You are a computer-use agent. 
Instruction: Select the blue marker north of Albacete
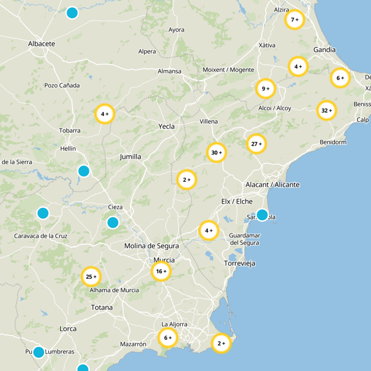click(72, 13)
